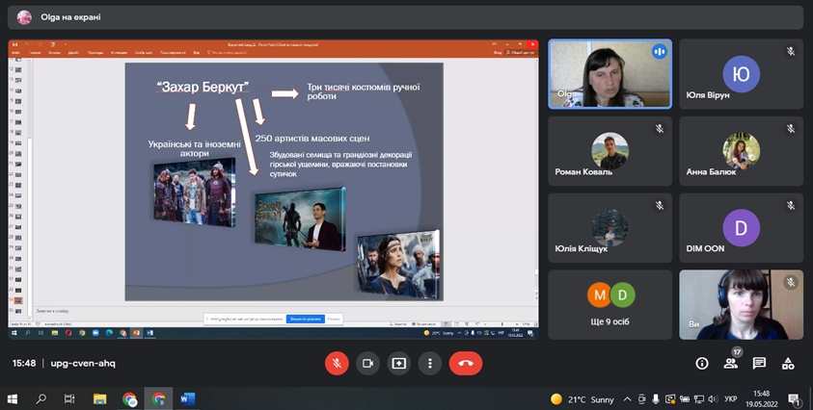Open File Explorer from the taskbar
Image resolution: width=813 pixels, height=410 pixels.
click(x=99, y=398)
